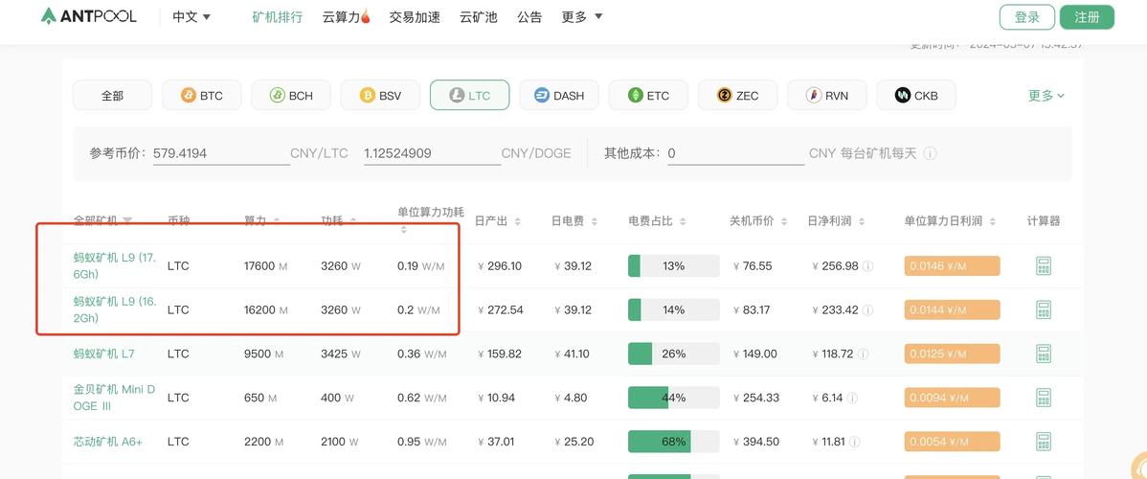Viewport: 1147px width, 479px height.
Task: Select the LTC coin filter
Action: pos(470,95)
